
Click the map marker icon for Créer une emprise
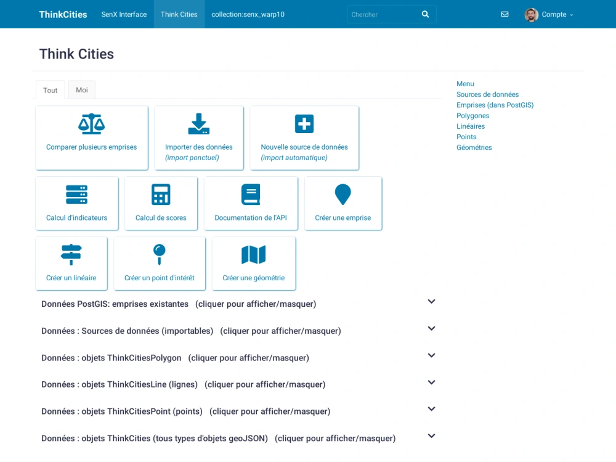pos(342,195)
